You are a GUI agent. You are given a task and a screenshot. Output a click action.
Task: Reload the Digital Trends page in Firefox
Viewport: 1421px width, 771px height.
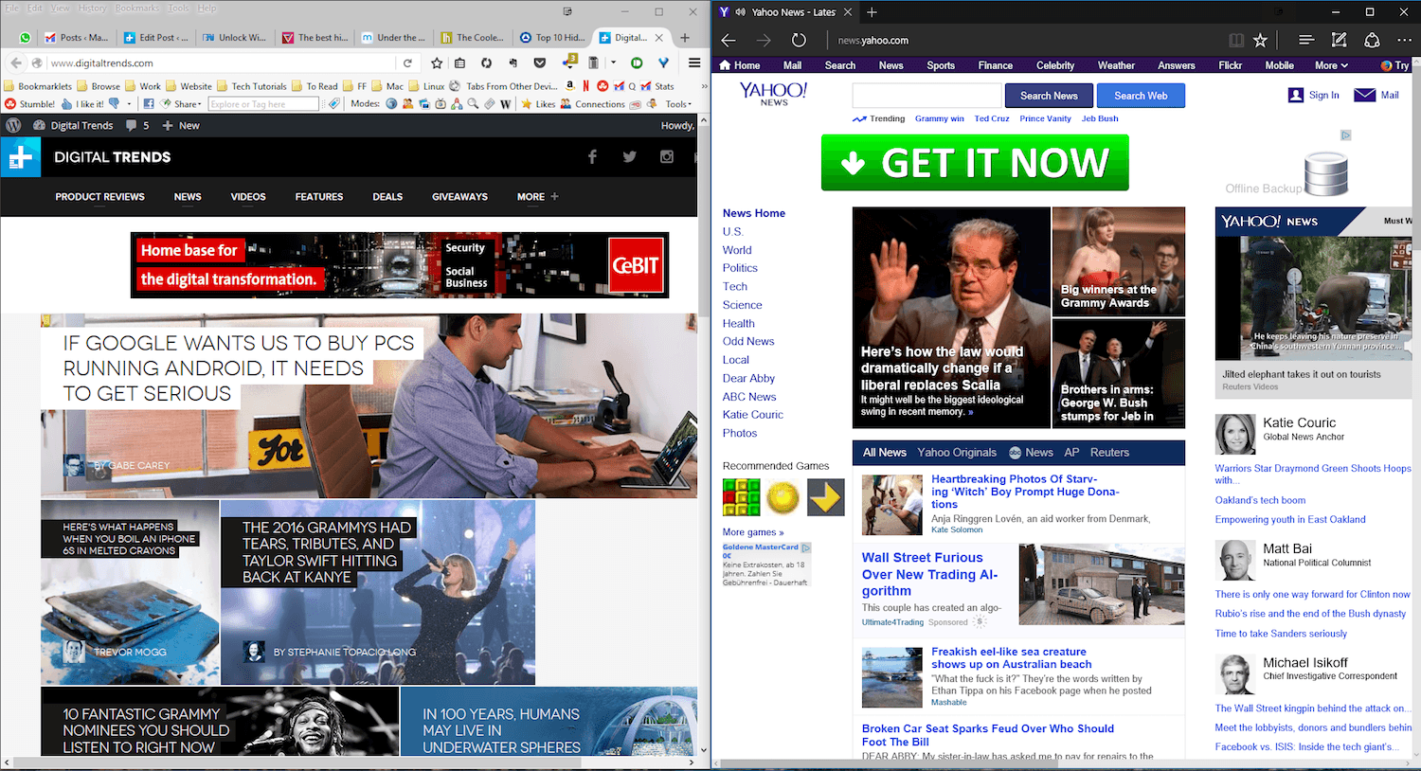tap(407, 63)
